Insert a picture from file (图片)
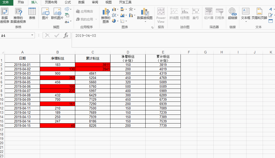 pos(45,14)
